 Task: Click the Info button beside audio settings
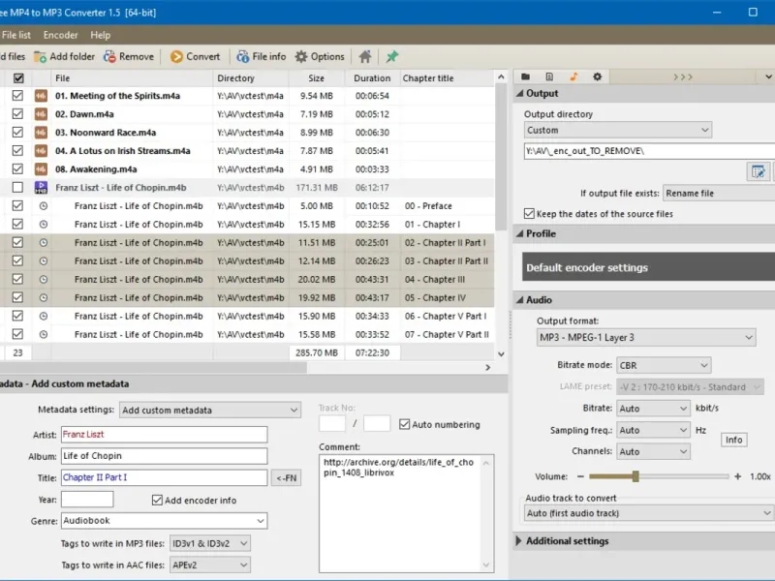click(734, 440)
